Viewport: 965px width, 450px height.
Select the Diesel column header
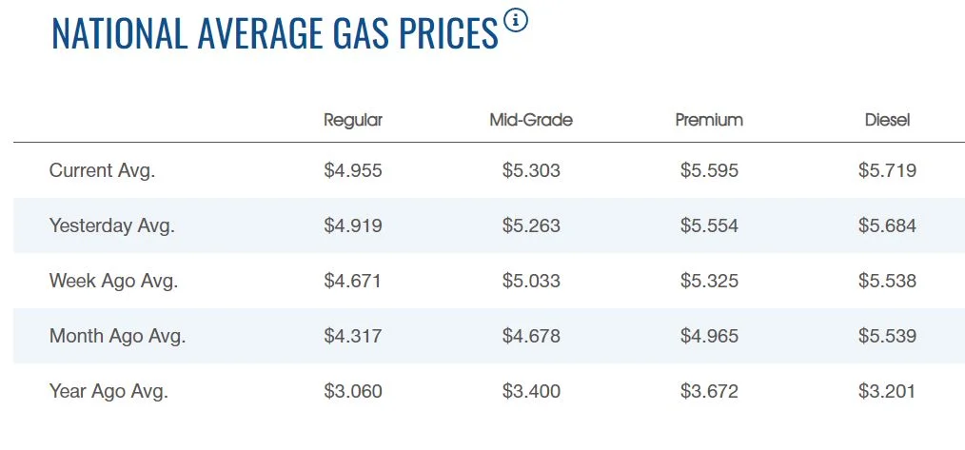(887, 120)
